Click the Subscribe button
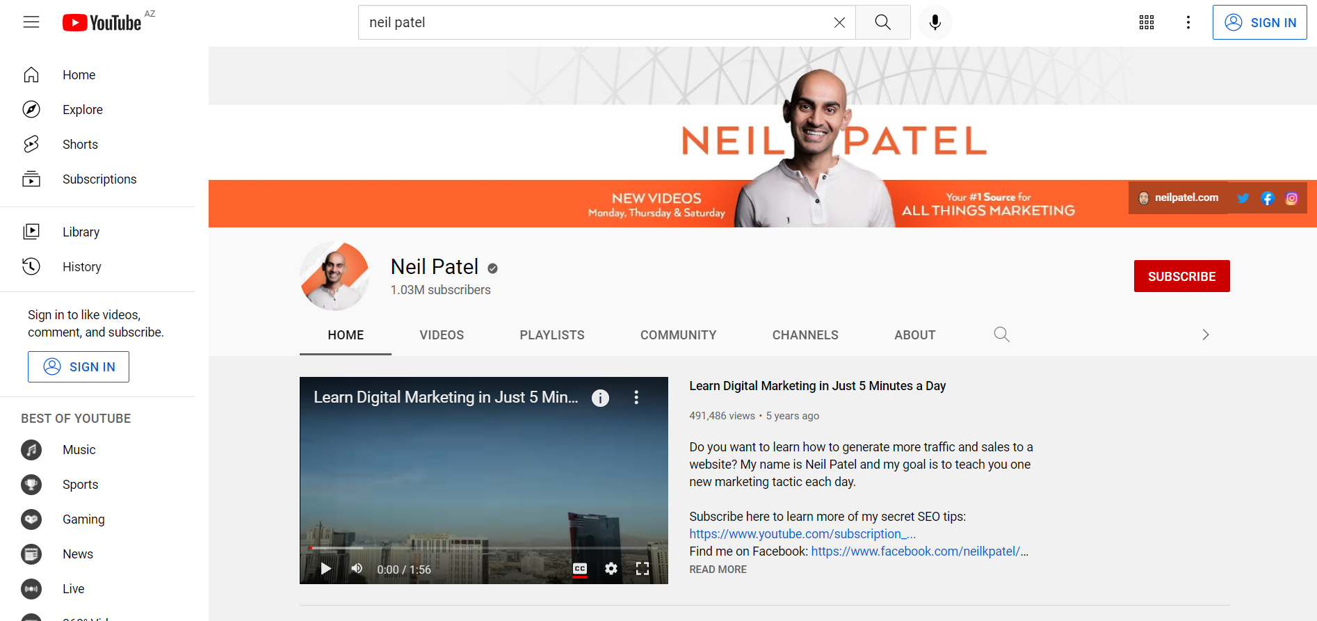 [x=1182, y=276]
